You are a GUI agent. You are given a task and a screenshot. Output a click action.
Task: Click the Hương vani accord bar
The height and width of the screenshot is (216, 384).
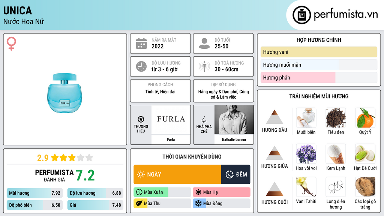[319, 52]
